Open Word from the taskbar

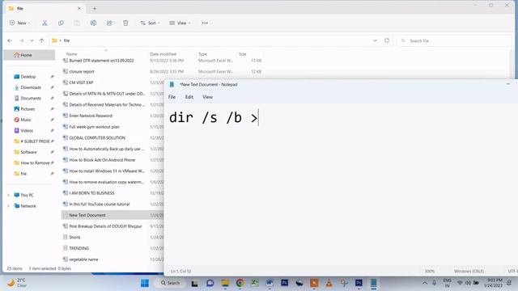[x=270, y=283]
